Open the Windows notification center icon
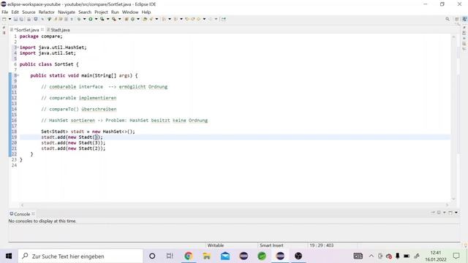 pyautogui.click(x=456, y=256)
